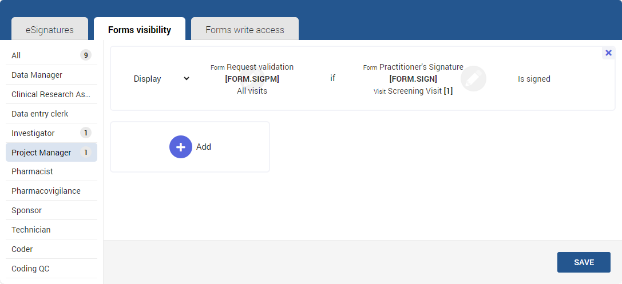Image resolution: width=622 pixels, height=284 pixels.
Task: Select the Investigator role
Action: coord(51,133)
